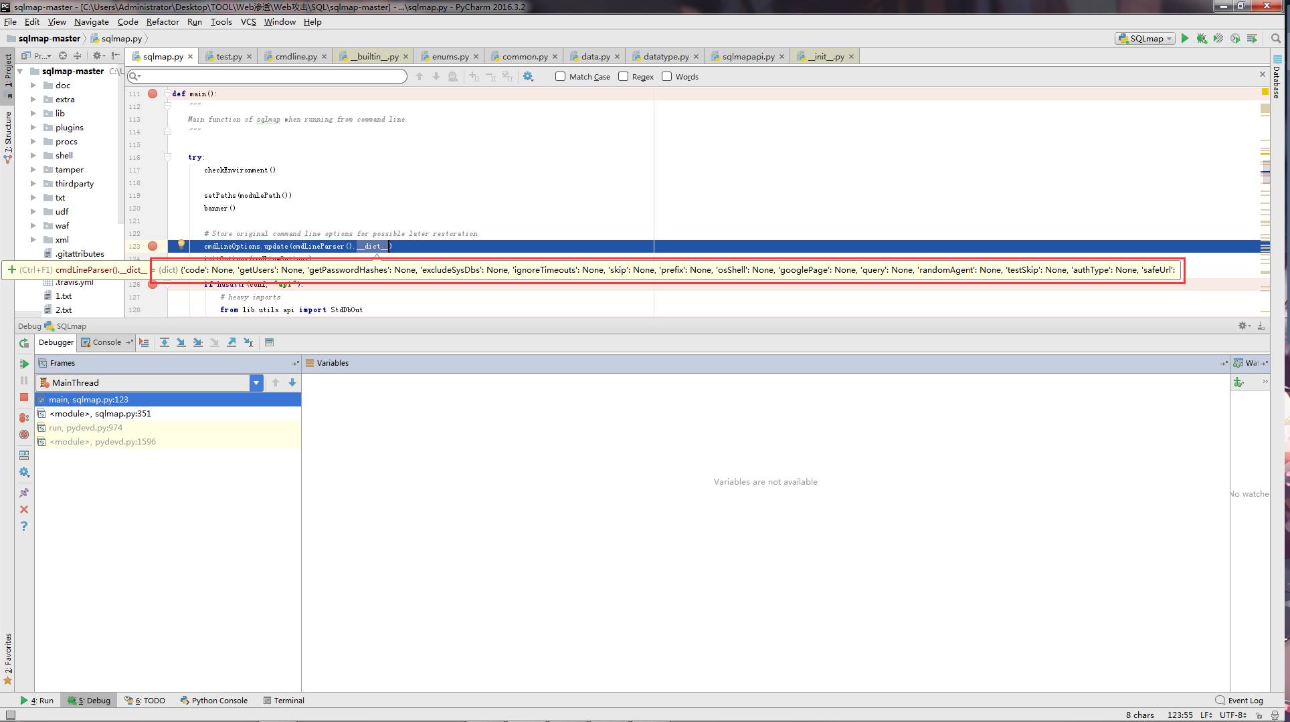Expand the tamper folder

pos(33,170)
